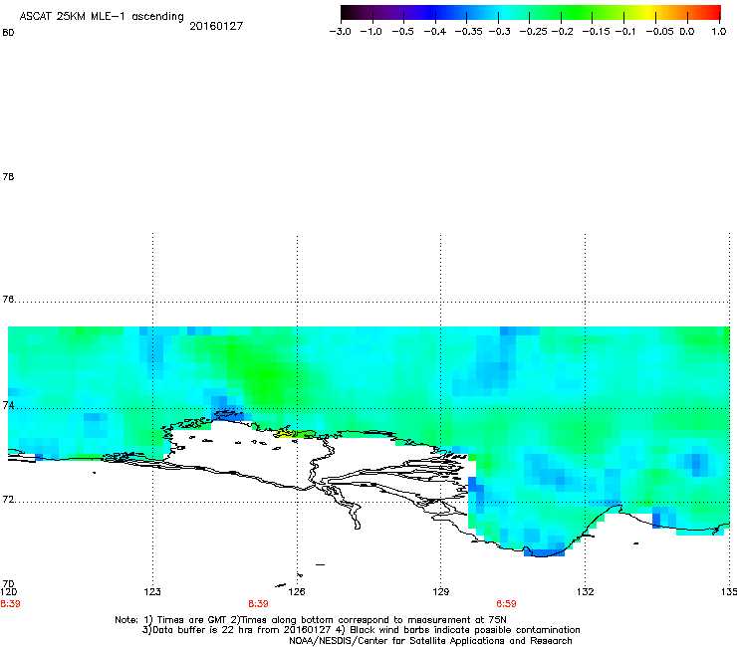Click the red '8:39' time under longitude 120
The height and width of the screenshot is (647, 737).
point(10,604)
